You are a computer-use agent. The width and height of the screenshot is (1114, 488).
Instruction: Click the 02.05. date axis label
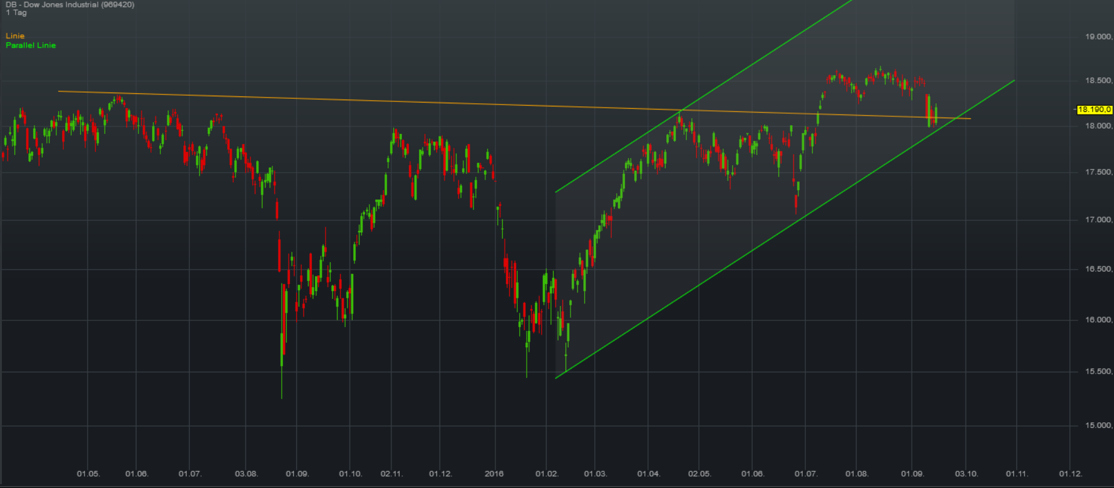(x=699, y=474)
